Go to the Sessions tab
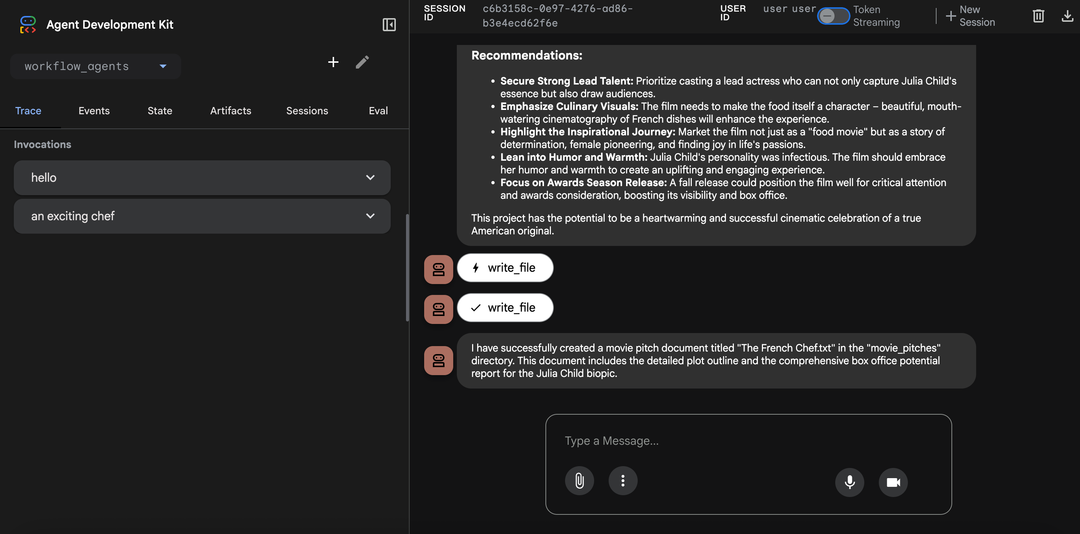Viewport: 1080px width, 534px height. point(307,111)
